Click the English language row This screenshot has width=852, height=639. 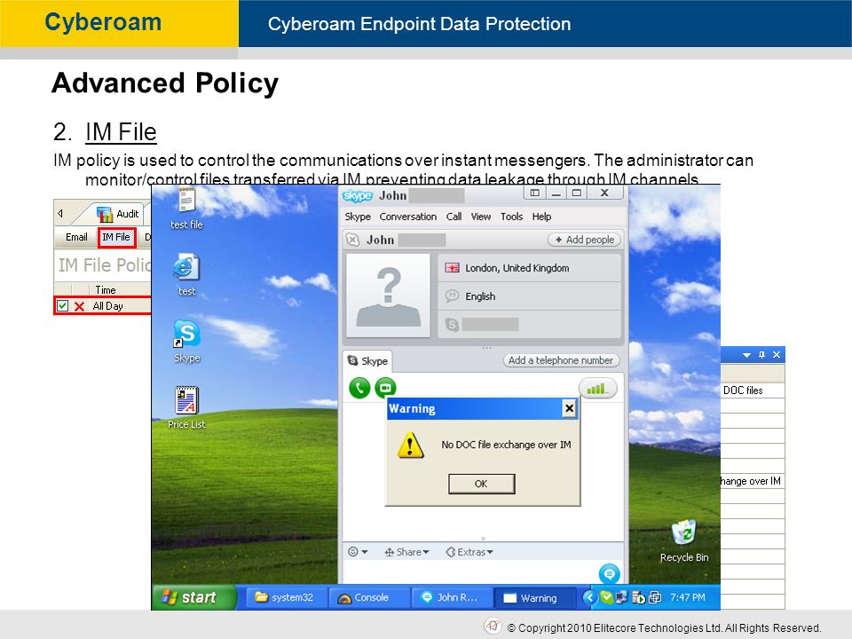(529, 296)
